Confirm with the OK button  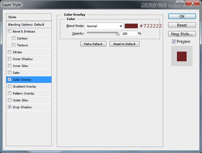tap(182, 16)
